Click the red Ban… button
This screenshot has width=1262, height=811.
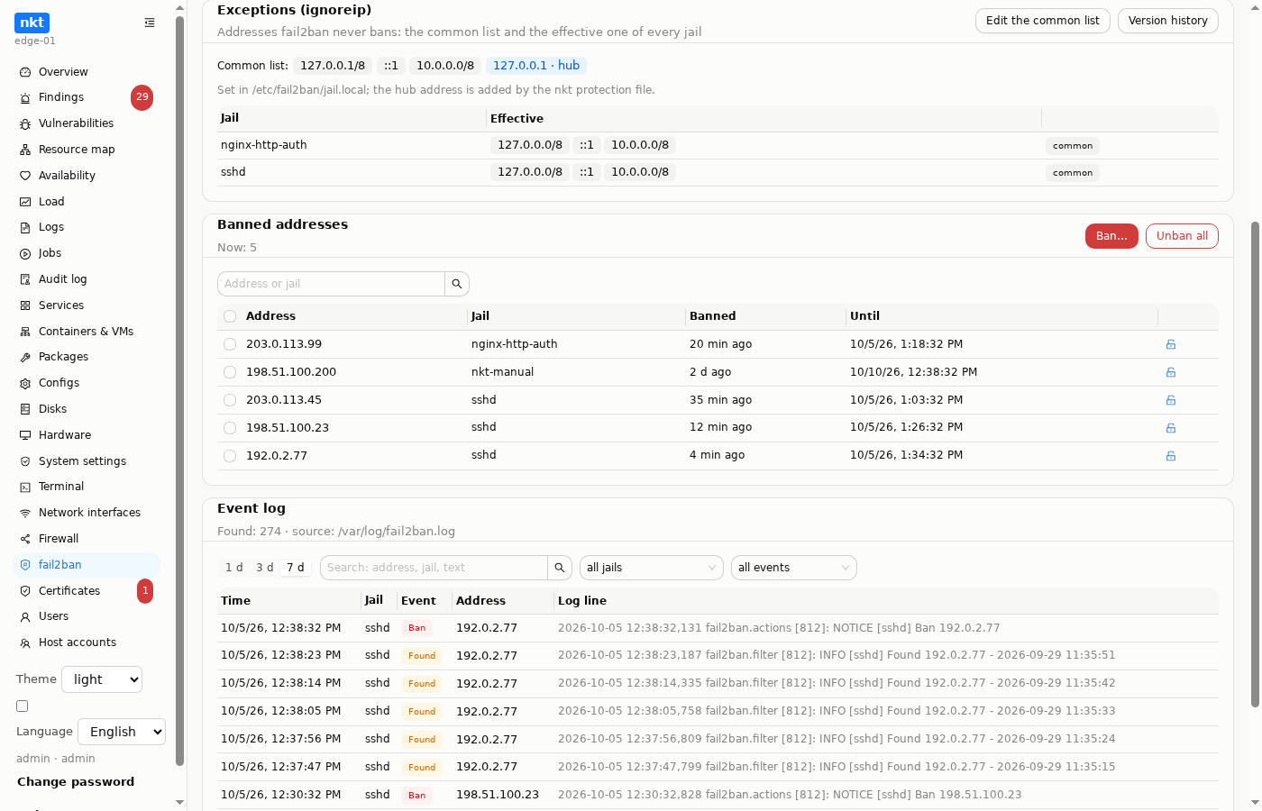tap(1111, 236)
